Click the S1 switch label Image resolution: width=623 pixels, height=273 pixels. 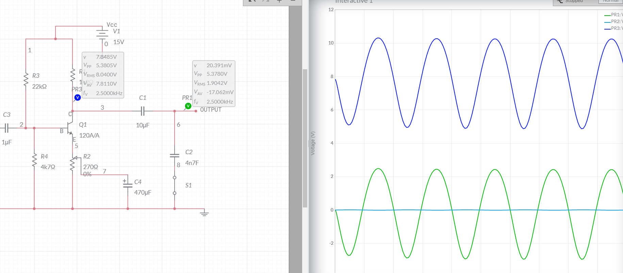pos(188,185)
